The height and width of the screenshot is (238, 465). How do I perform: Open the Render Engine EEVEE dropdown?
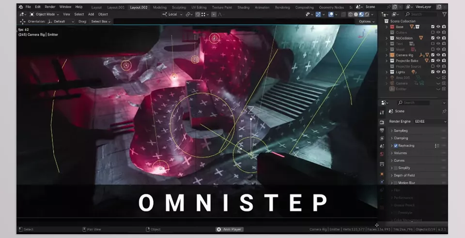point(430,122)
